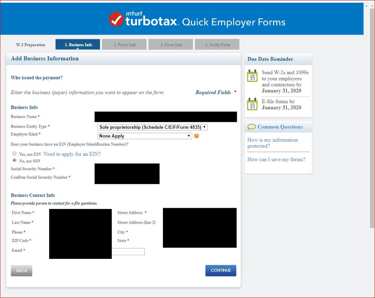Click the Jan 31 calendar icon for e-filing
The image size is (375, 298).
(x=252, y=104)
